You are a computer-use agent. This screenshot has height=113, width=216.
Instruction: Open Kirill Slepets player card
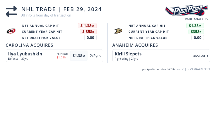[128, 54]
